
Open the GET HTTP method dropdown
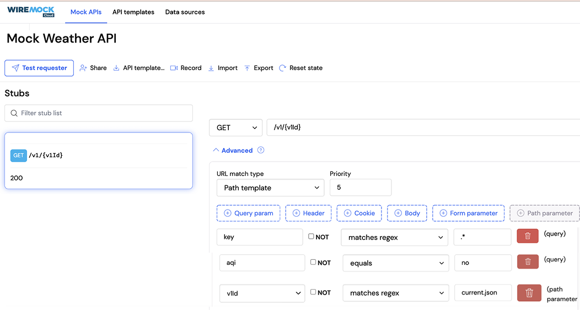[x=235, y=127]
